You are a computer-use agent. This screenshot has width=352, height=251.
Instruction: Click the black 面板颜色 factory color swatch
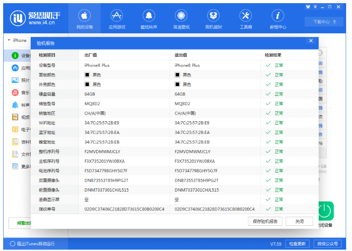point(87,75)
